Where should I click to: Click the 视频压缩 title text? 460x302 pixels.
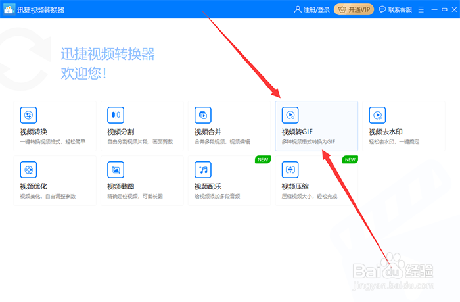tap(295, 187)
